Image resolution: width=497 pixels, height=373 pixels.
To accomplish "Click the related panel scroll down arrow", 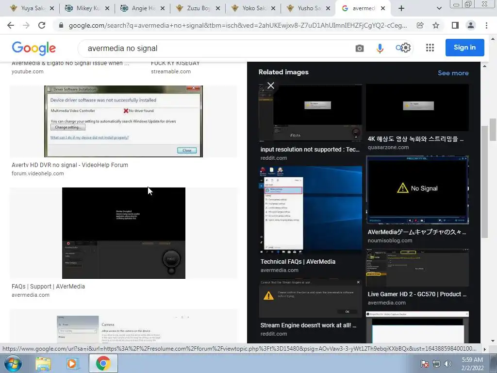I will click(x=484, y=340).
